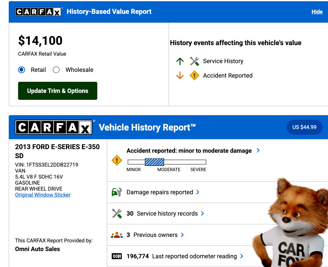This screenshot has width=328, height=267.
Task: Expand the 30 Service history records
Action: pos(202,213)
